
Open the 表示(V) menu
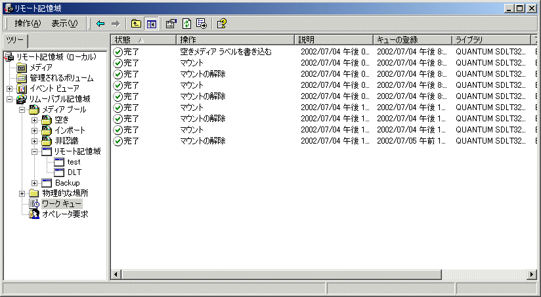coord(64,24)
